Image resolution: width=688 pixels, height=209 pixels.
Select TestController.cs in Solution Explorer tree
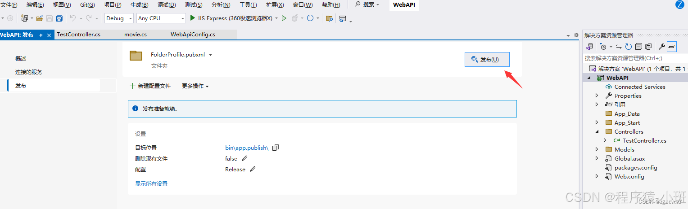pyautogui.click(x=644, y=140)
